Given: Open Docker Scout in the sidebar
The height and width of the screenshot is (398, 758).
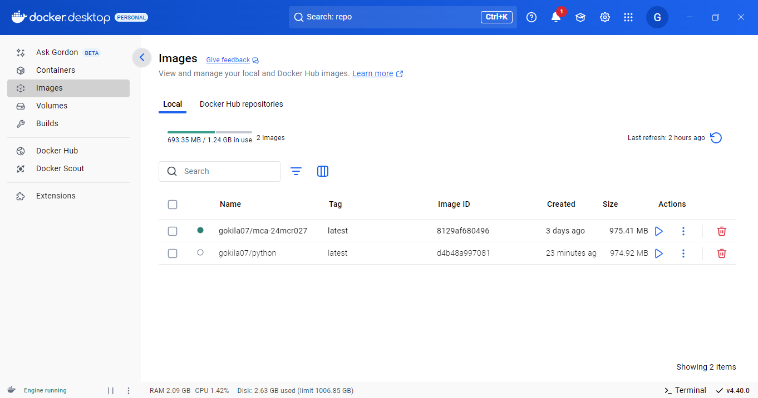Looking at the screenshot, I should click(68, 168).
